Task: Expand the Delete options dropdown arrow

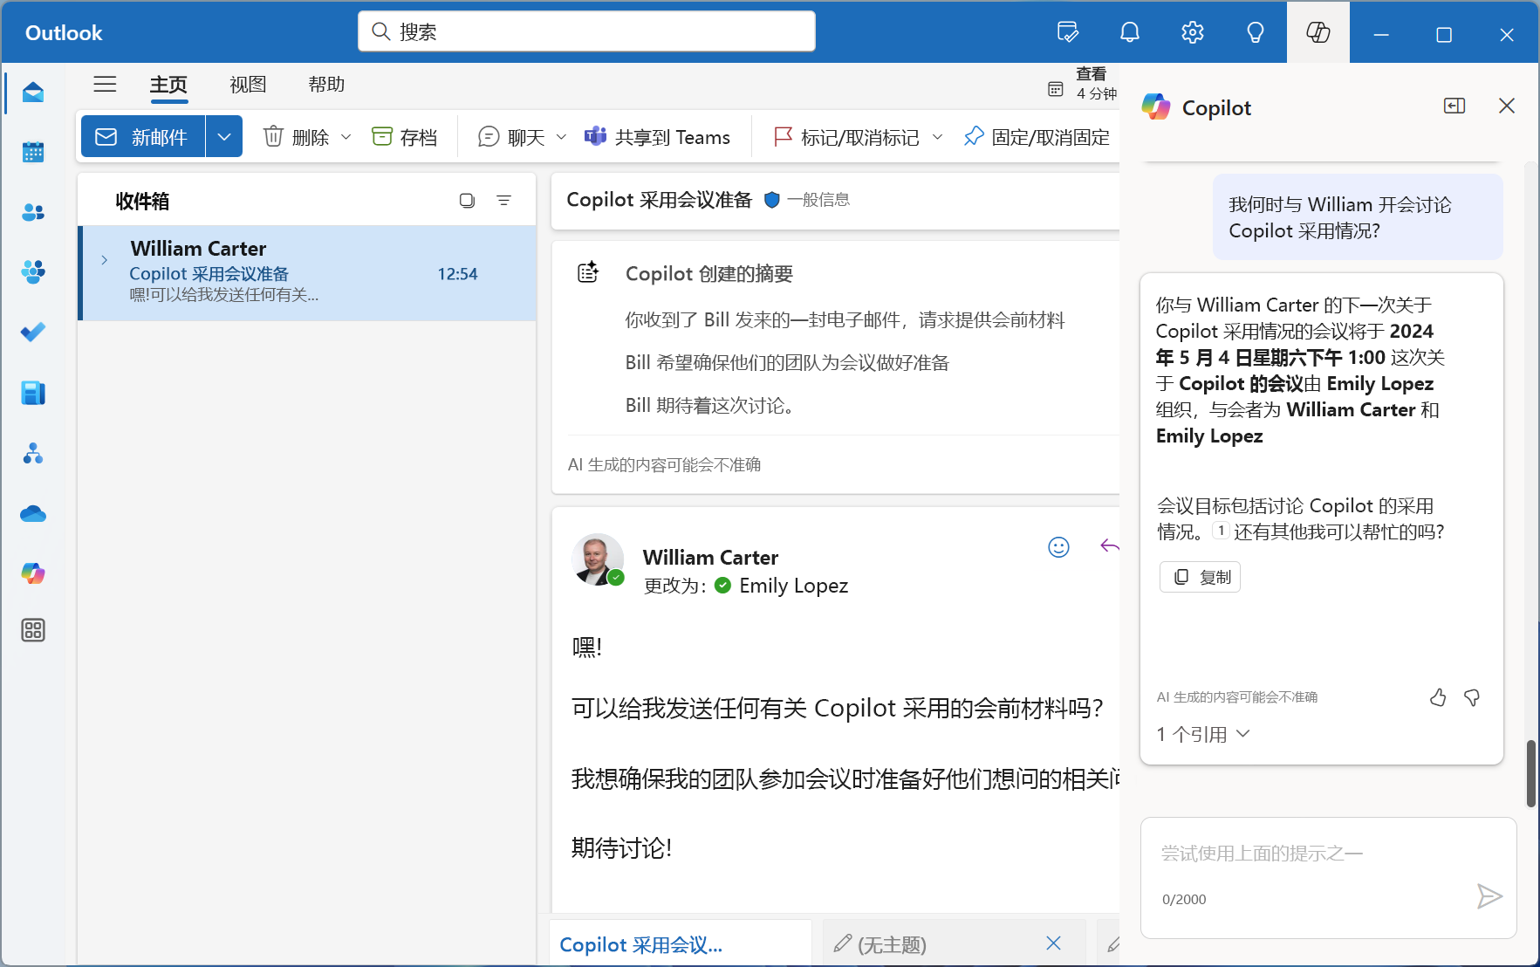Action: [x=346, y=137]
